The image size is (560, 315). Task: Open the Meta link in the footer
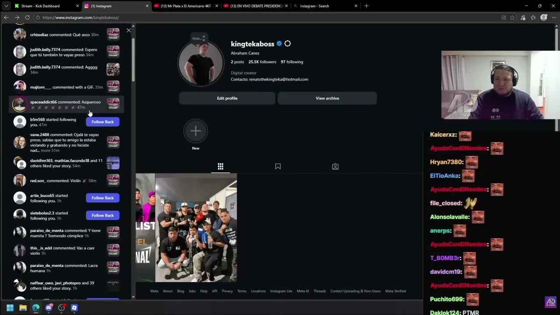154,291
